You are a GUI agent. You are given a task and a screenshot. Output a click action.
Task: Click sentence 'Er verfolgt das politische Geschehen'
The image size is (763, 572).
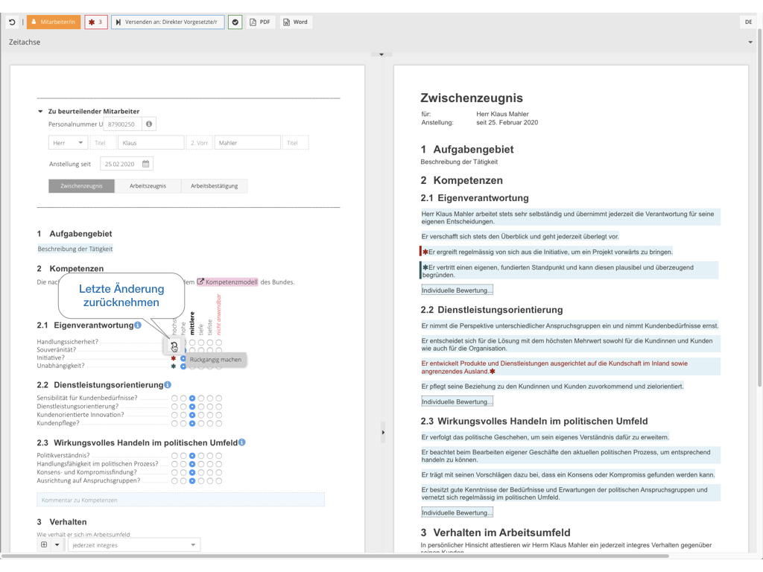545,437
